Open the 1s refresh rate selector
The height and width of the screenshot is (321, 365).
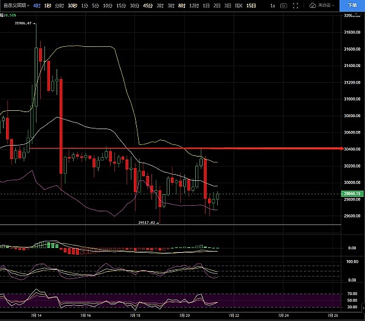pyautogui.click(x=273, y=5)
